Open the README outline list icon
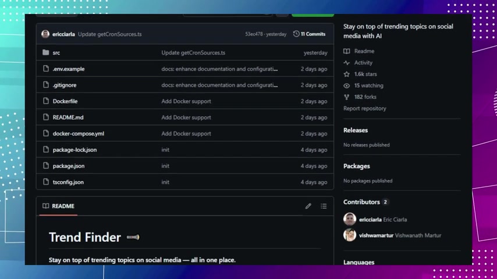This screenshot has width=497, height=279. 324,206
